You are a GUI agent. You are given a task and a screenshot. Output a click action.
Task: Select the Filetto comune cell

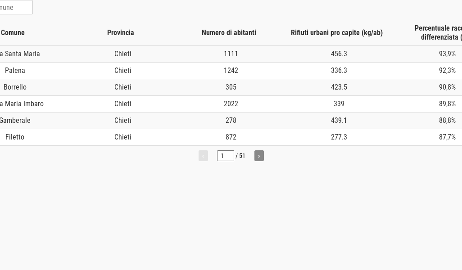tap(15, 137)
